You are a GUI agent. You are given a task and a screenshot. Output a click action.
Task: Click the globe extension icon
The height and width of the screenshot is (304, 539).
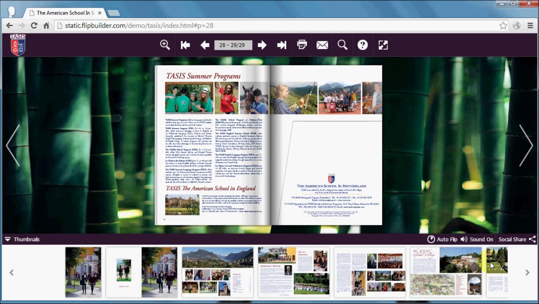coord(517,25)
